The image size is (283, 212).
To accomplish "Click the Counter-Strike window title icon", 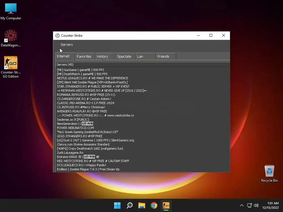I will coord(57,36).
